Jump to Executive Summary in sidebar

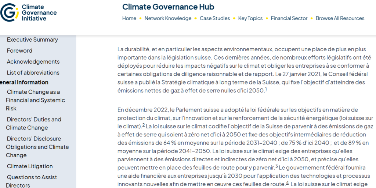click(32, 40)
